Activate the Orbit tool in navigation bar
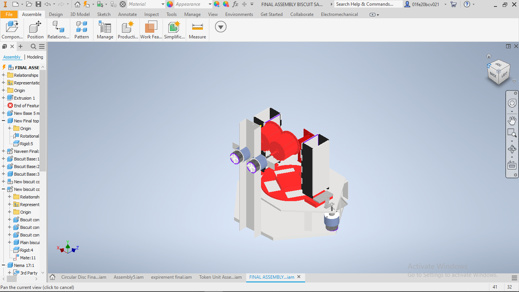This screenshot has height=292, width=519. 512,149
